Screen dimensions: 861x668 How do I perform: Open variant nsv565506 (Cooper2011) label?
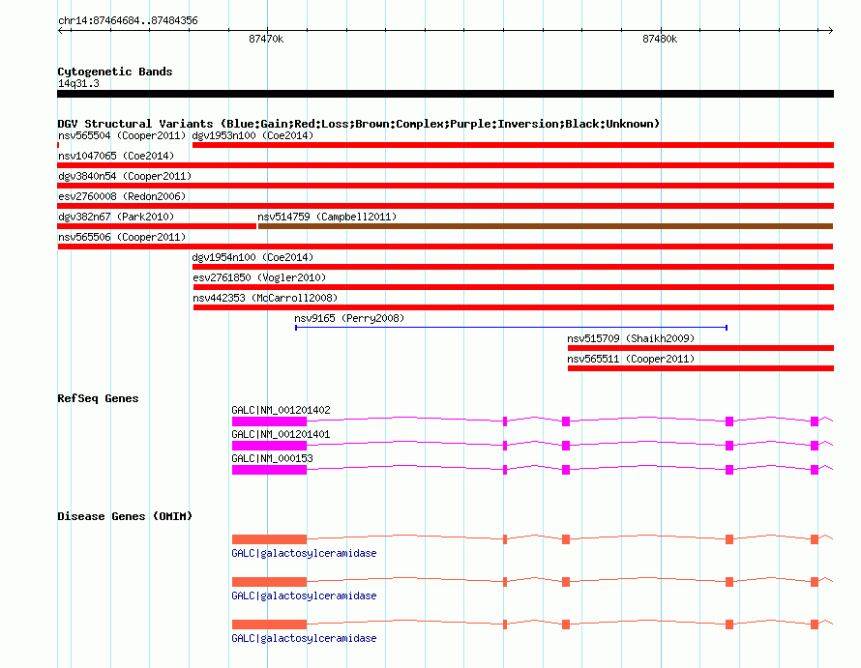click(122, 237)
